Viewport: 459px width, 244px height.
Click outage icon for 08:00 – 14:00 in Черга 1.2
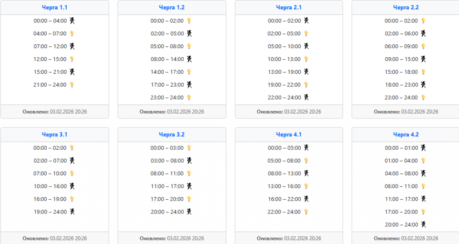click(x=189, y=59)
